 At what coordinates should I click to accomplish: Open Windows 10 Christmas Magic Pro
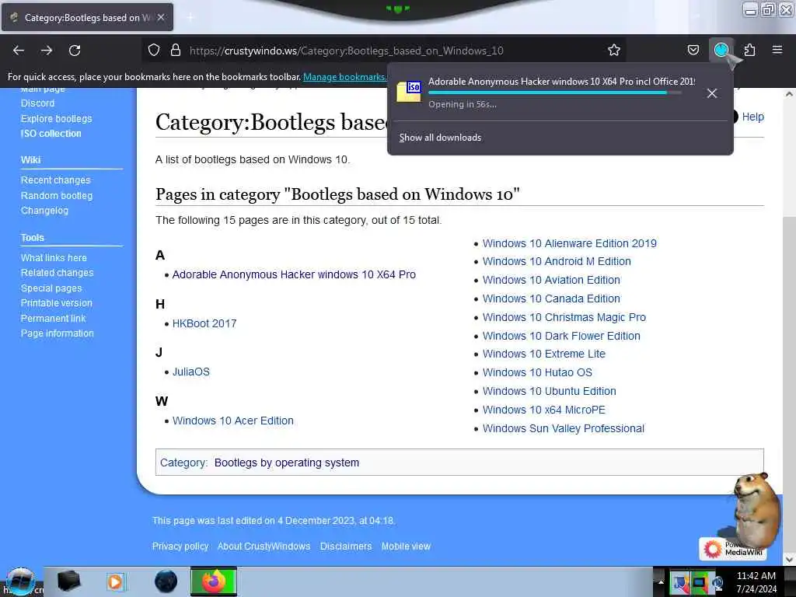pos(564,317)
